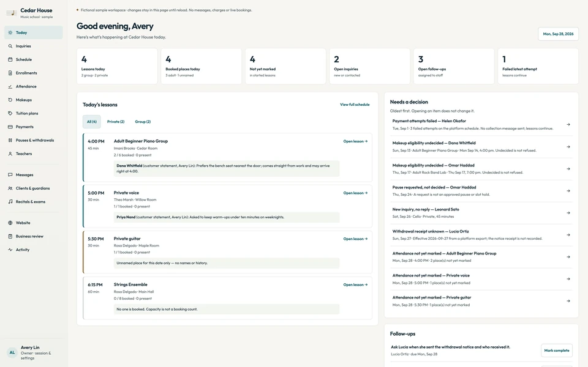
Task: Click the Clients & guardians people icon
Action: [x=10, y=188]
